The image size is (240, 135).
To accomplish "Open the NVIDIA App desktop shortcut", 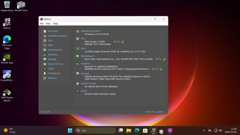I will (7, 58).
